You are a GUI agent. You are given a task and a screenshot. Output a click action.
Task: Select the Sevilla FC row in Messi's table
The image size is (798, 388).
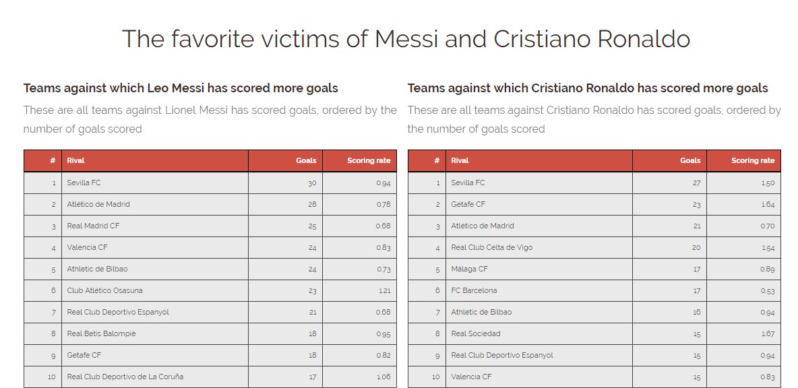[x=210, y=183]
